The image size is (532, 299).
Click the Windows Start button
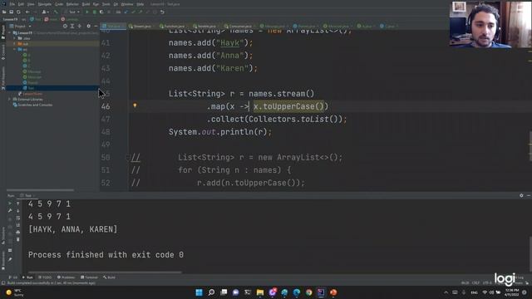[x=199, y=292]
